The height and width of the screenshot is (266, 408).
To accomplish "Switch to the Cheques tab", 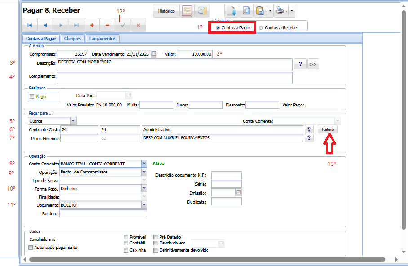I will (x=72, y=39).
